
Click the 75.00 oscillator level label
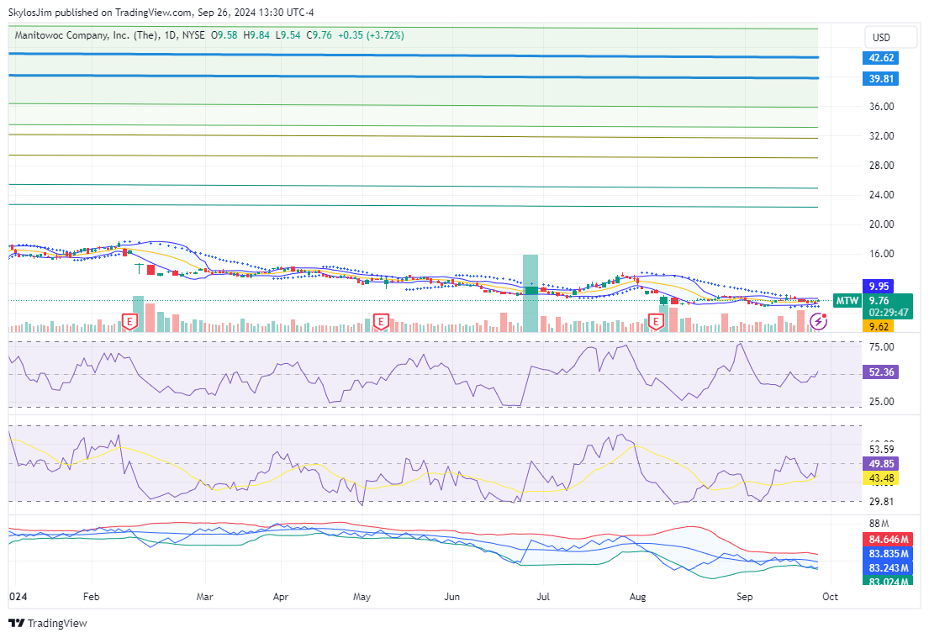[x=882, y=347]
